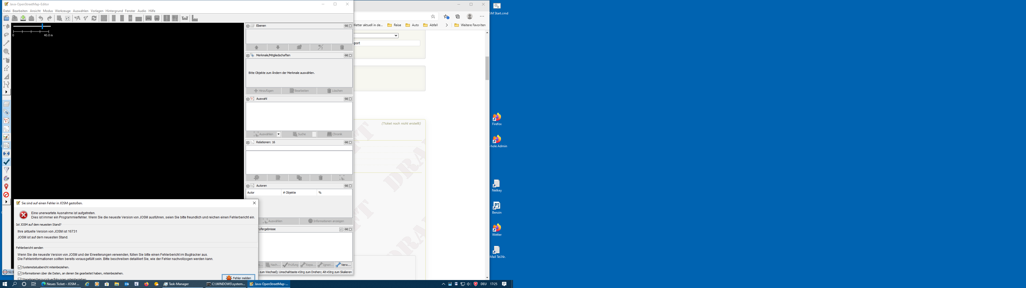Click the validator checkmark sidebar icon
Screen dimensions: 1026x288
coord(6,162)
